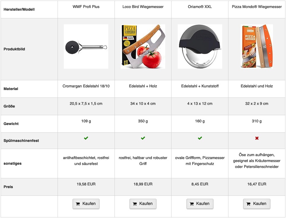Click the cart icon in Oriamo Kaufen button
This screenshot has width=286, height=218.
coord(192,204)
